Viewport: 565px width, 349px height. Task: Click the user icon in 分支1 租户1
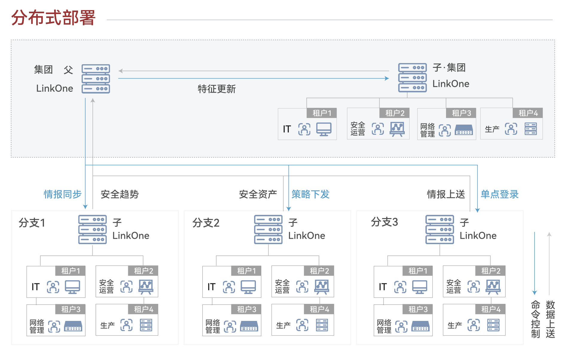point(53,287)
